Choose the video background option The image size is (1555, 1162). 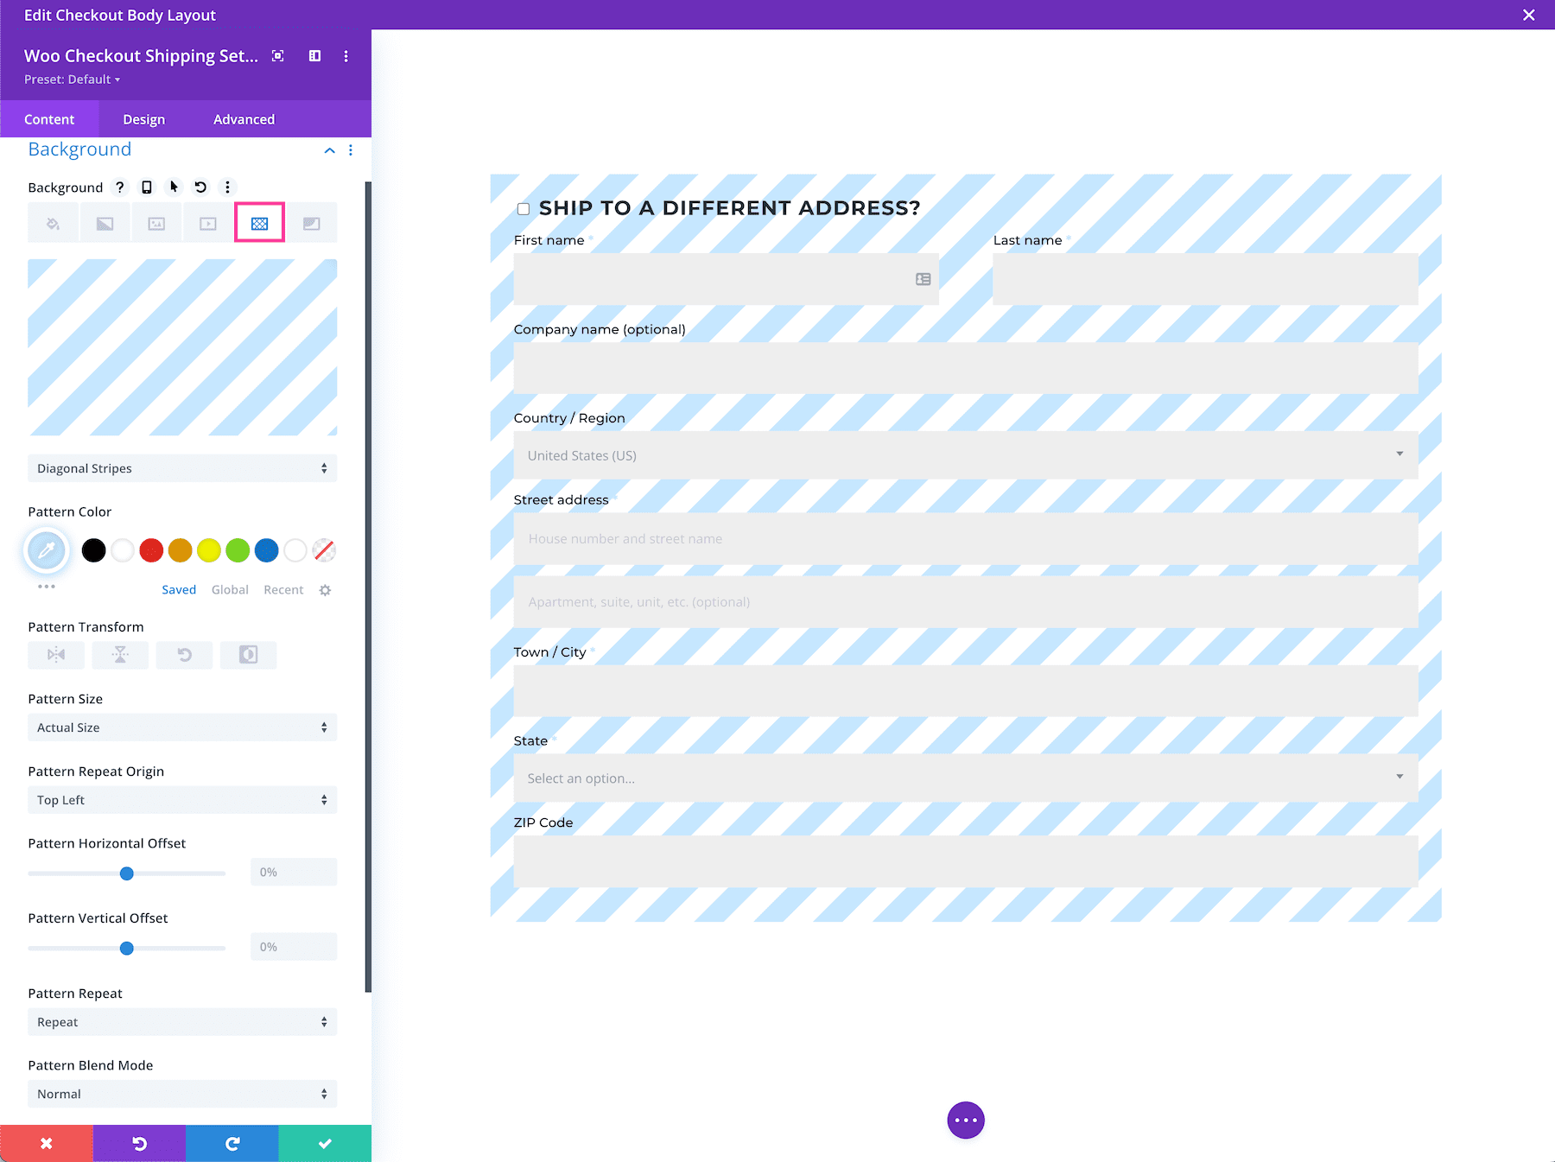tap(207, 222)
